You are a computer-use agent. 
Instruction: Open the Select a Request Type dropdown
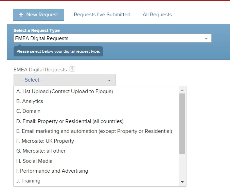pos(112,38)
